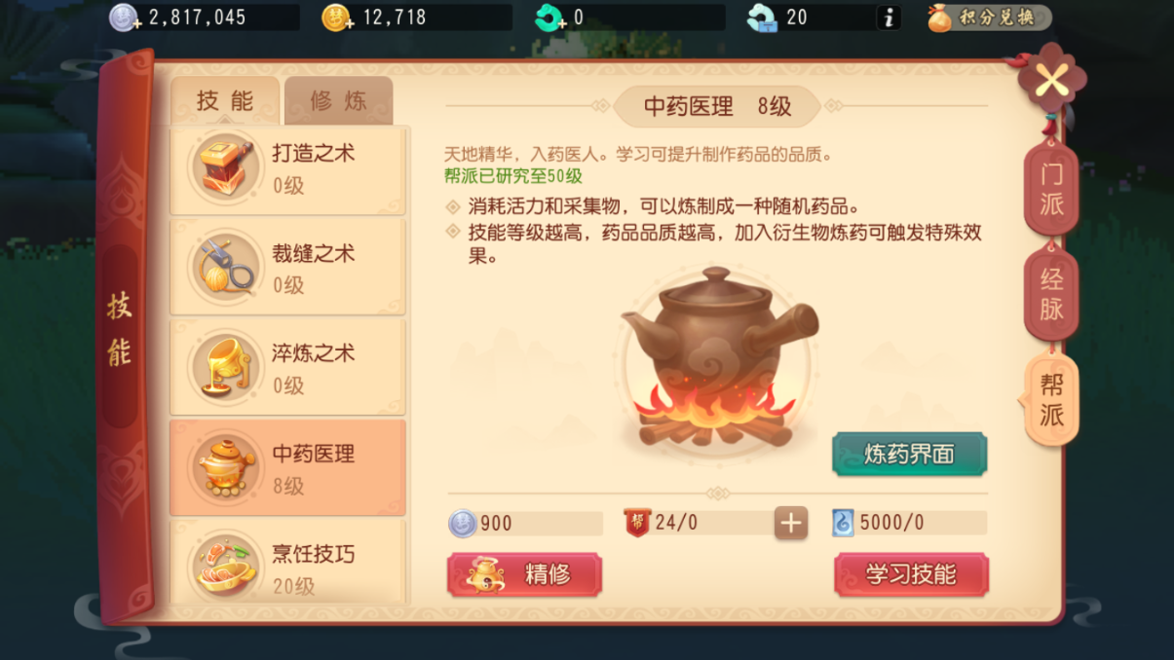Screen dimensions: 1174x660
Task: Open the 炼药界面 alchemy screen
Action: click(909, 454)
